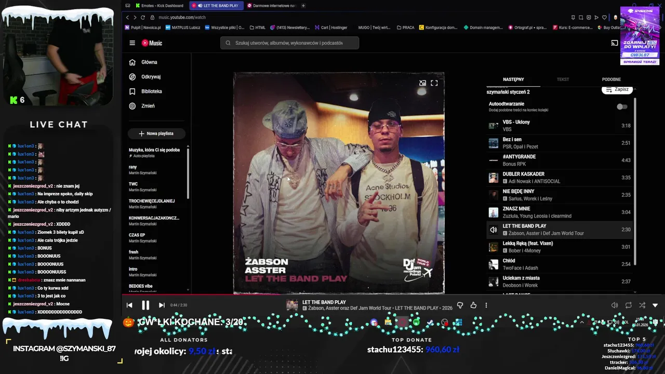
Task: Play Uciekam z miasta from queue
Action: pos(560,282)
